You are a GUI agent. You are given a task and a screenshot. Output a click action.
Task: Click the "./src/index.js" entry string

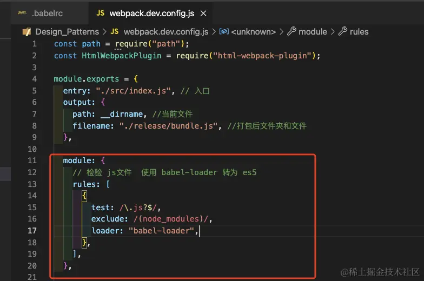pos(133,91)
